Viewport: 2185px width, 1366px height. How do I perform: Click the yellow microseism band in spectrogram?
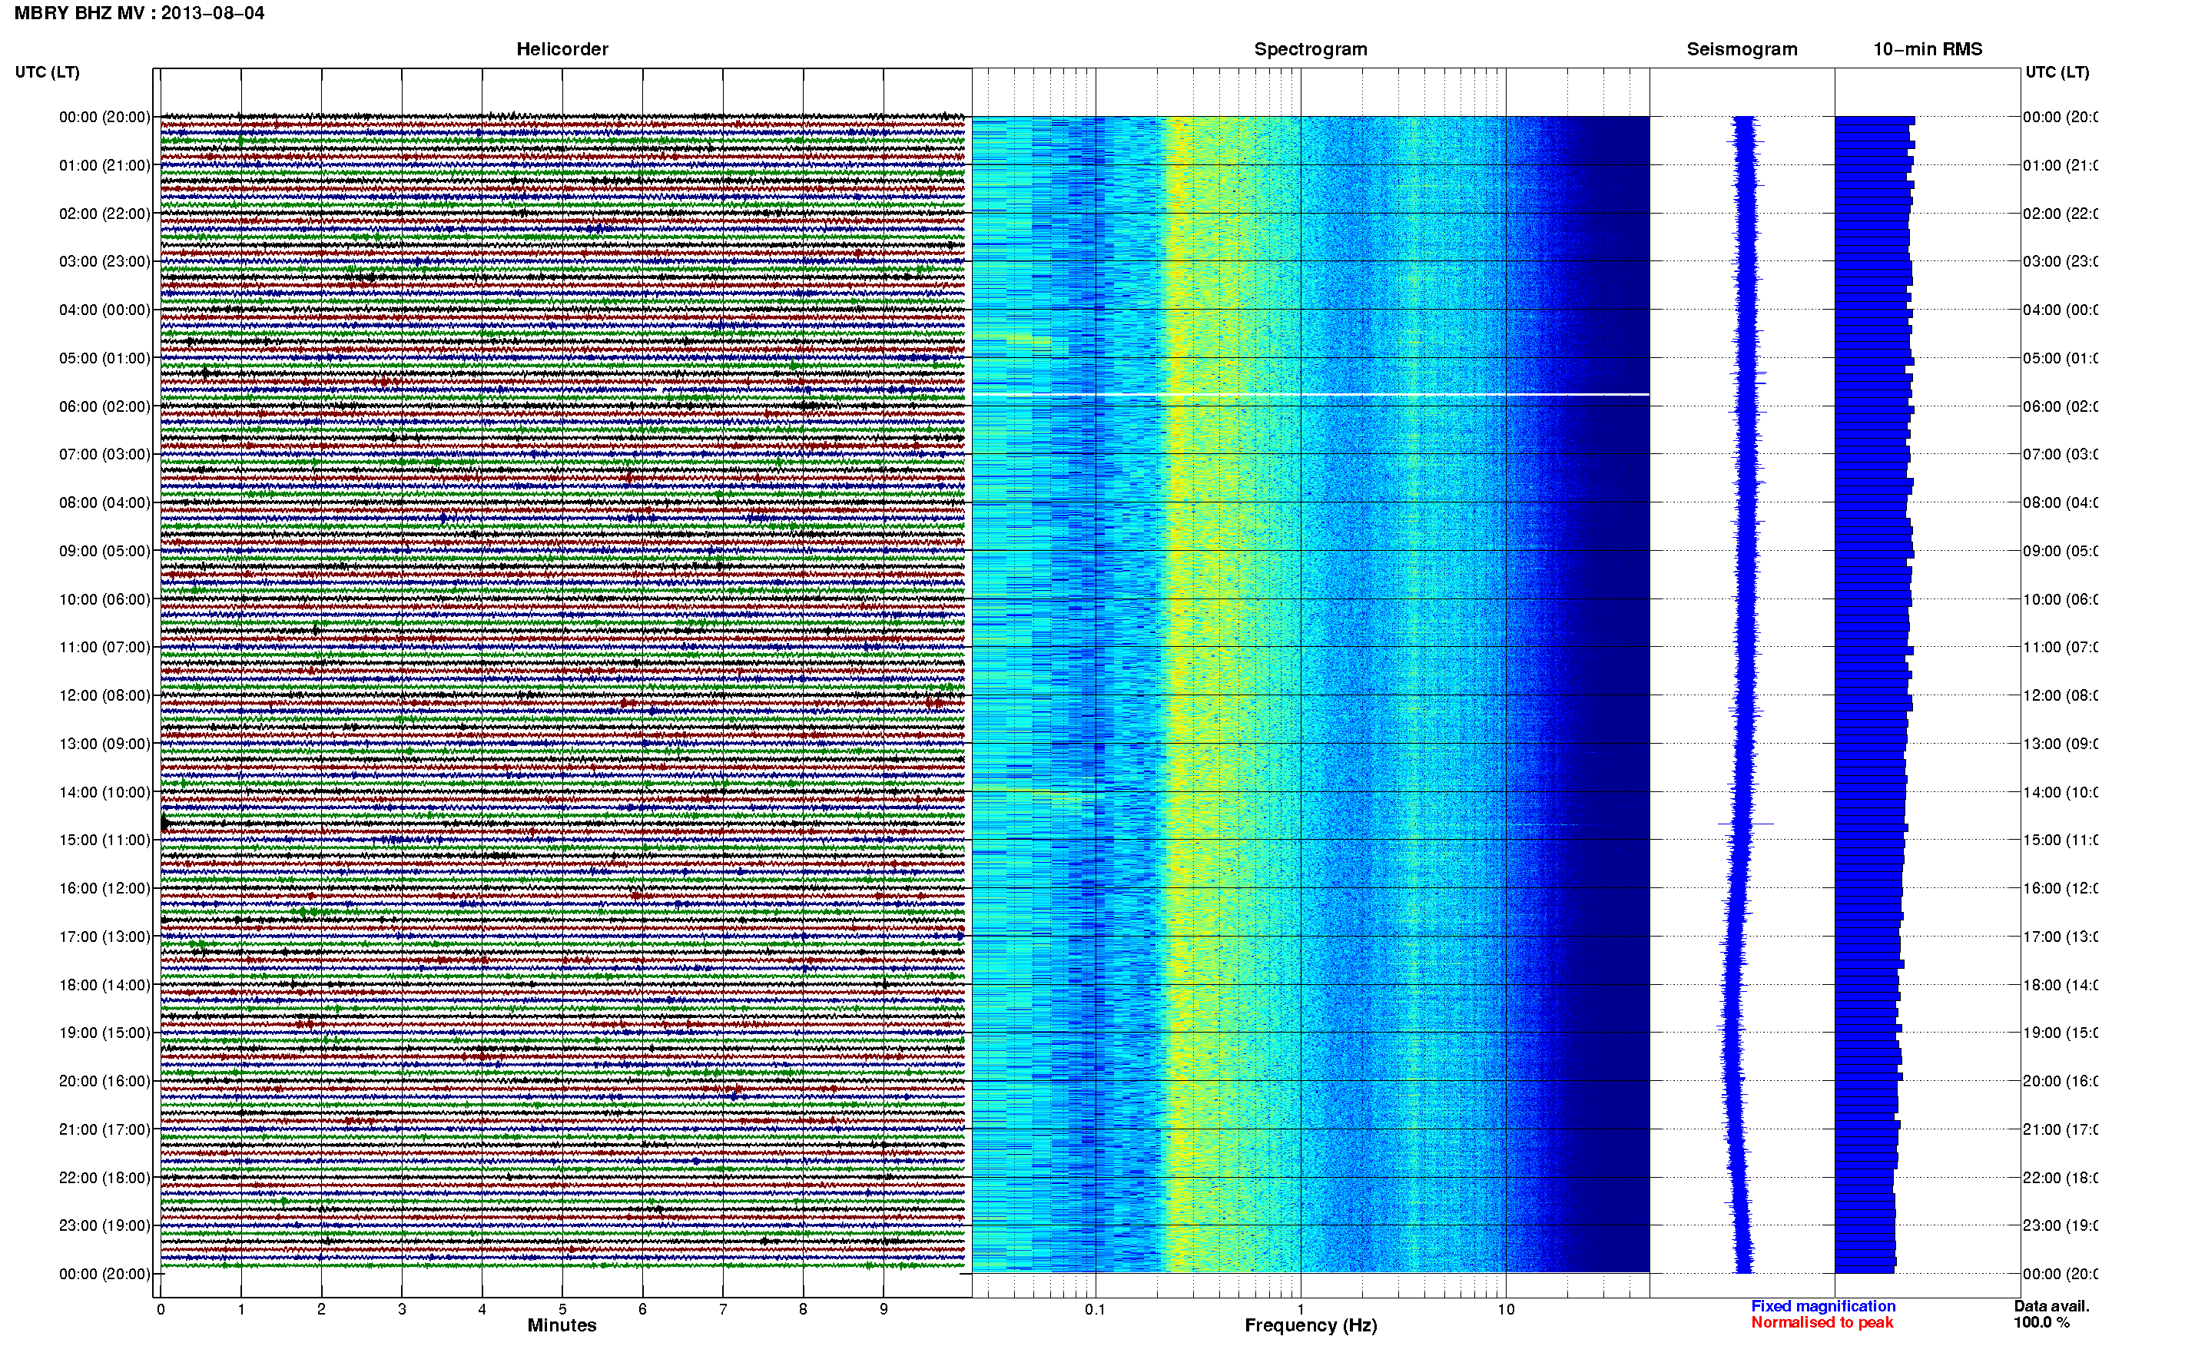[1178, 694]
